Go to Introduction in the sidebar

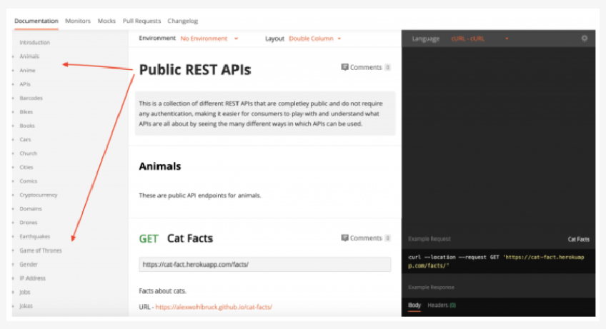(34, 43)
